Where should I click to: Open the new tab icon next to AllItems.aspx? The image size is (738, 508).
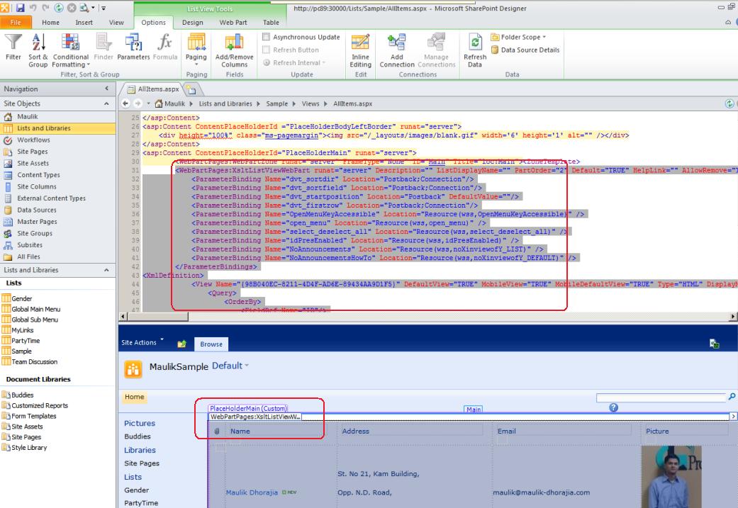click(191, 89)
